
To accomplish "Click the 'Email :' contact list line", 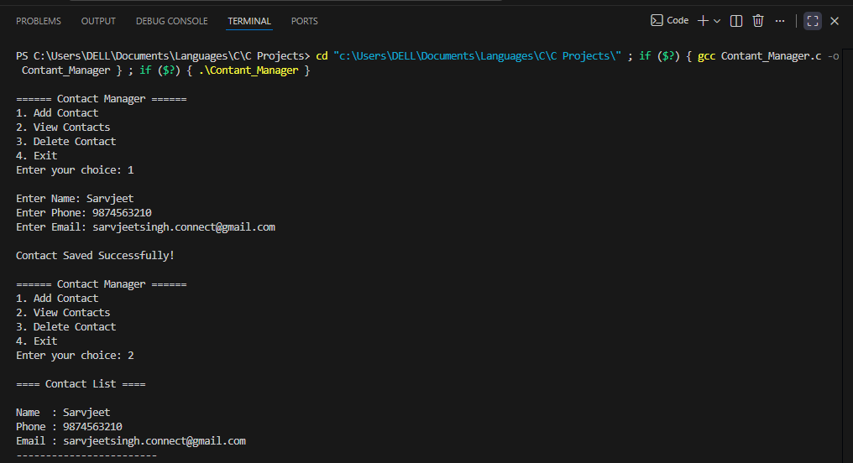I will (x=131, y=440).
